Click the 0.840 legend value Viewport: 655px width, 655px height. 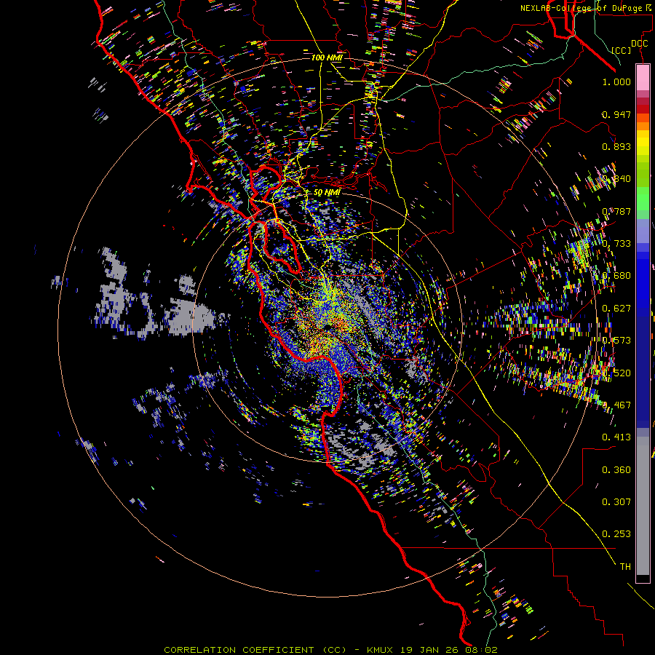(616, 179)
